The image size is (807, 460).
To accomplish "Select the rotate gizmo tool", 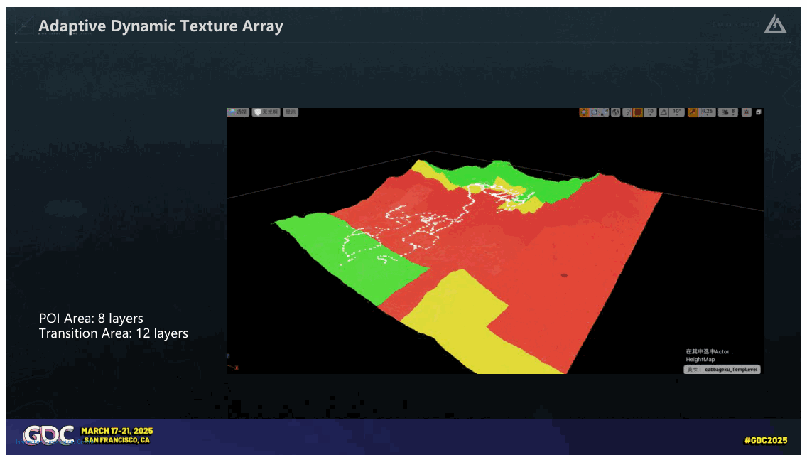I will pos(595,112).
